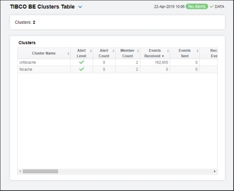The image size is (234, 191).
Task: Click the green alert checkmark for ckfdcache
Action: coord(82,62)
